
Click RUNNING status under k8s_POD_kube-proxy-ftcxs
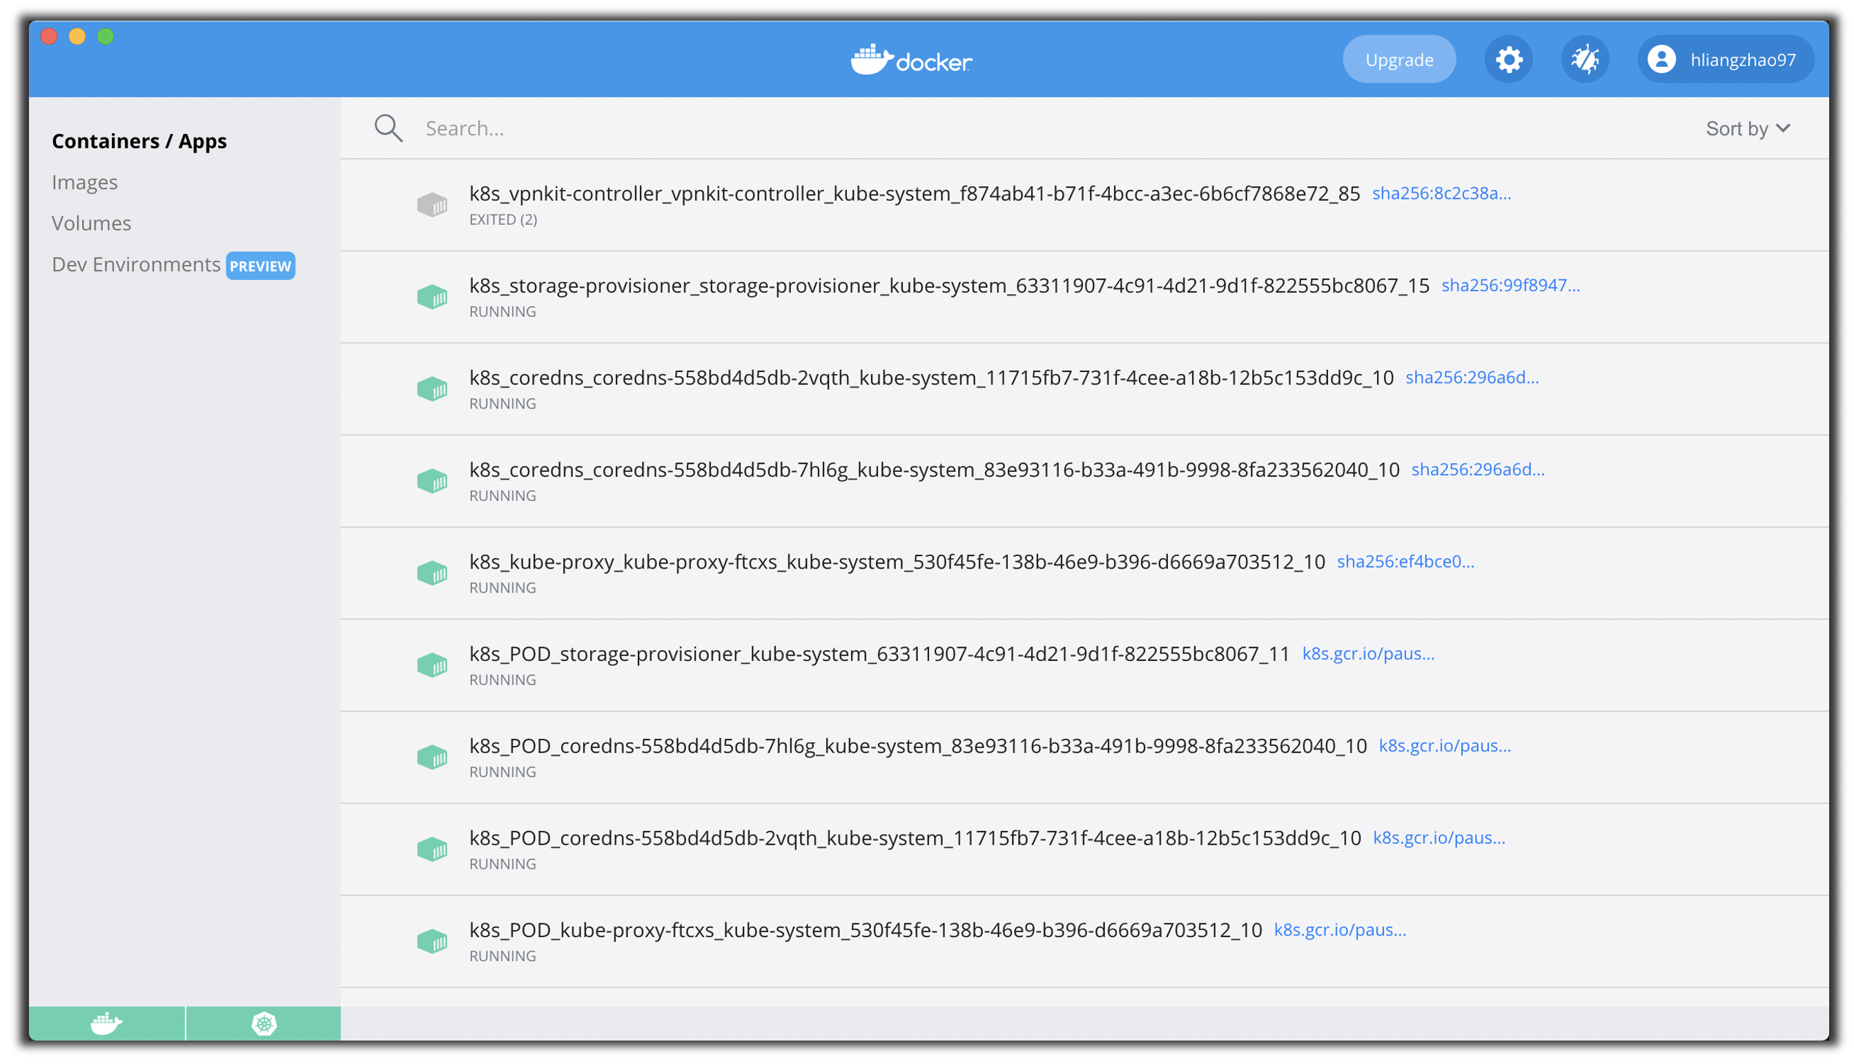coord(502,956)
